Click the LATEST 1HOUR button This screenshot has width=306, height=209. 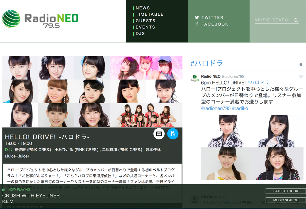(x=285, y=191)
